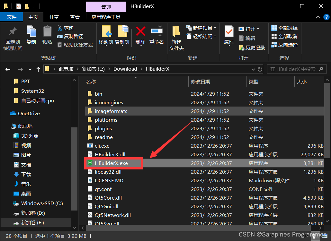Paste shortcut with 粘贴快捷方式
Image resolution: width=331 pixels, height=241 pixels.
tap(75, 45)
